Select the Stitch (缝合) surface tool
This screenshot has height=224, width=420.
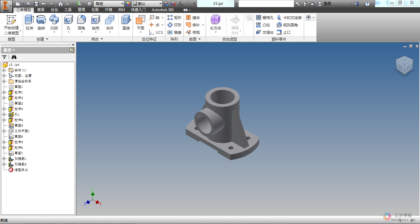pos(193,18)
